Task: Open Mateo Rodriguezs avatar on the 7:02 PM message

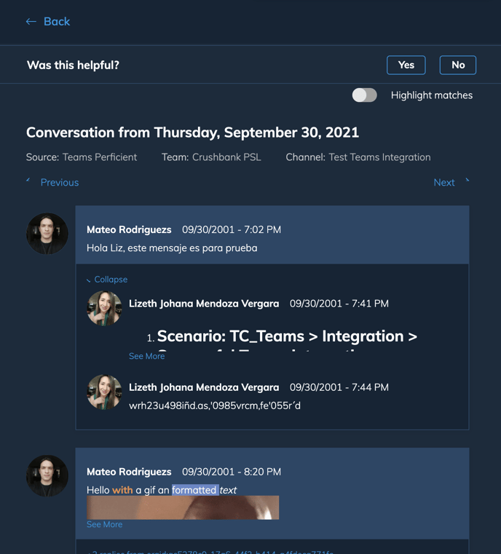Action: click(x=47, y=234)
